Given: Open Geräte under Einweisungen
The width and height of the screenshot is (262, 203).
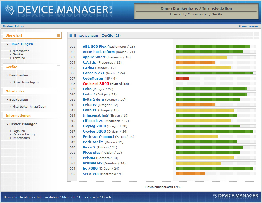Looking at the screenshot, I should tap(18, 54).
